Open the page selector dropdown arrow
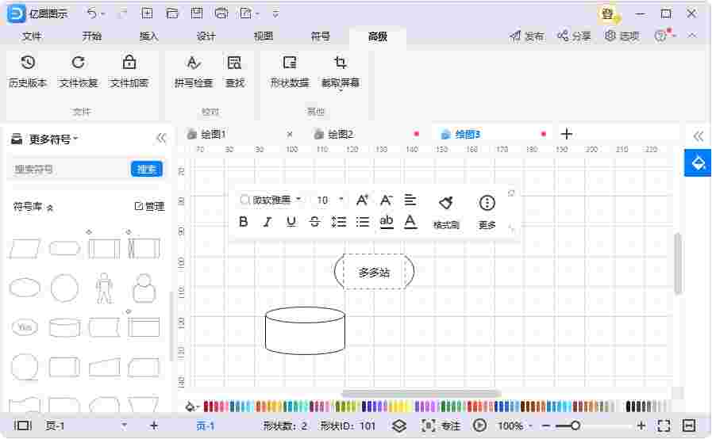This screenshot has width=712, height=439. [124, 426]
